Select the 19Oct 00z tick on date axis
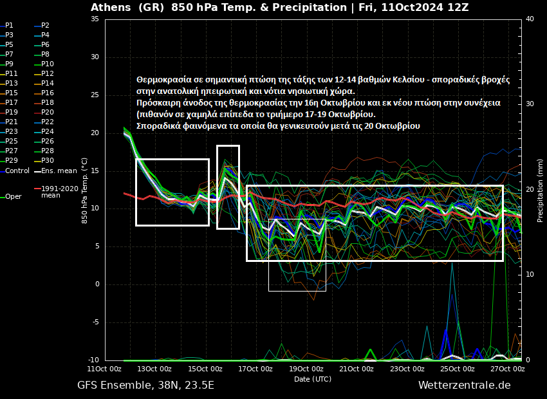Image resolution: width=547 pixels, height=399 pixels. point(306,369)
